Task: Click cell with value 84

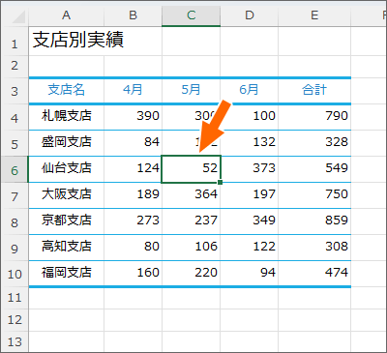Action: (x=133, y=142)
